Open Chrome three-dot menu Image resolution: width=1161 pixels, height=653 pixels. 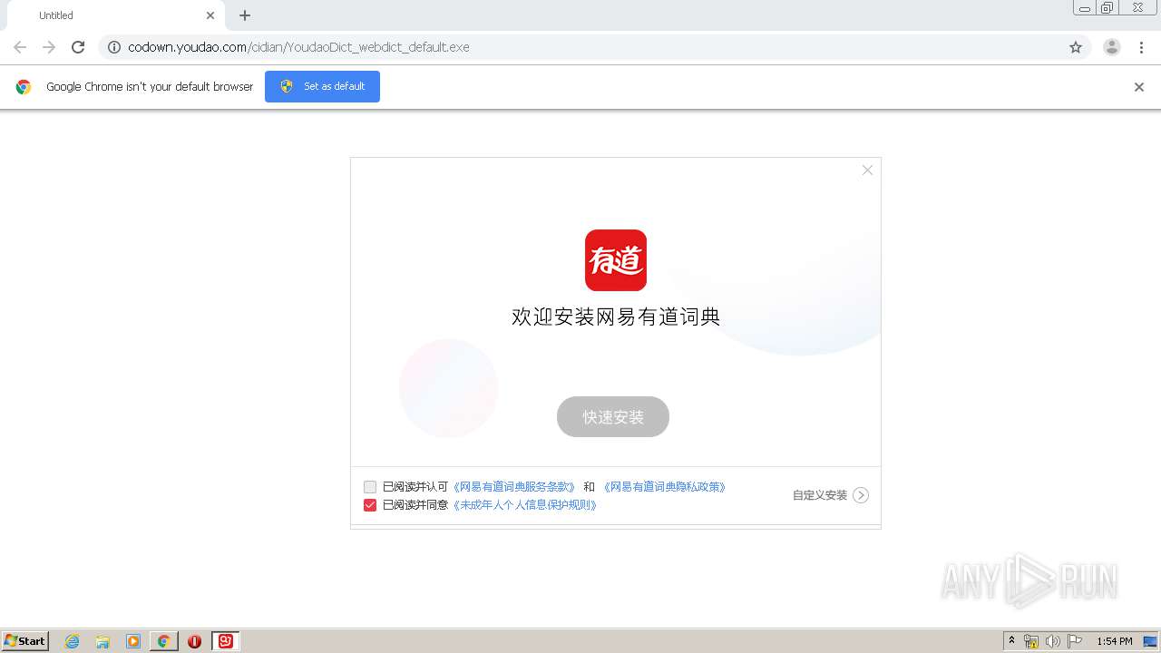(x=1141, y=47)
